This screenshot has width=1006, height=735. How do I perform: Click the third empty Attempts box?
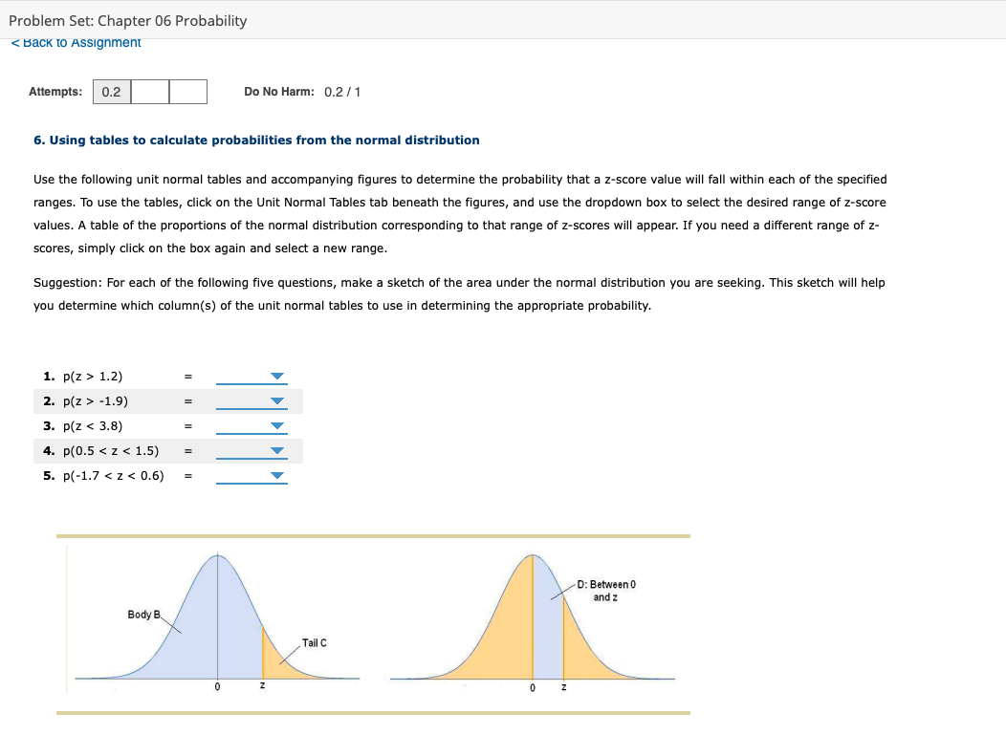[x=187, y=92]
